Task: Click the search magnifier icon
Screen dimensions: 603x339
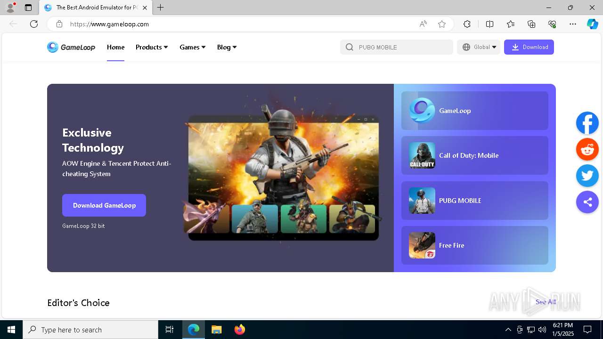Action: coord(349,47)
